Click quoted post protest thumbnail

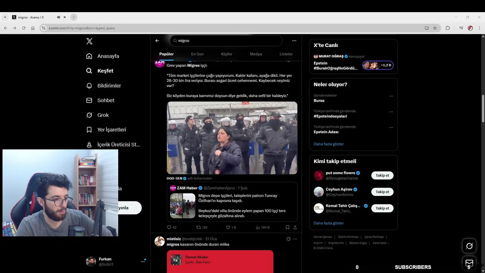tap(183, 206)
